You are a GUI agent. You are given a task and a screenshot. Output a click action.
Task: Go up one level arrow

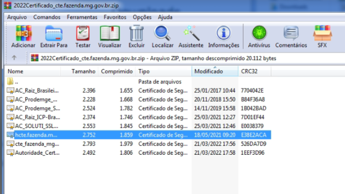click(x=14, y=58)
